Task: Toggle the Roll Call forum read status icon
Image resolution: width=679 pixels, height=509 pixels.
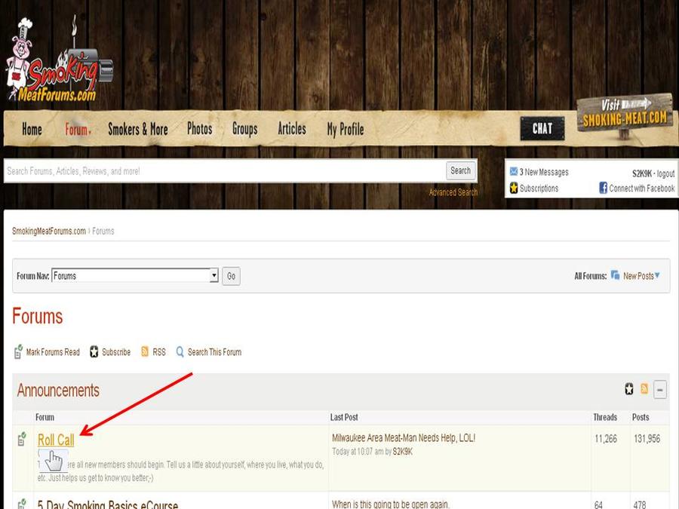Action: (22, 440)
